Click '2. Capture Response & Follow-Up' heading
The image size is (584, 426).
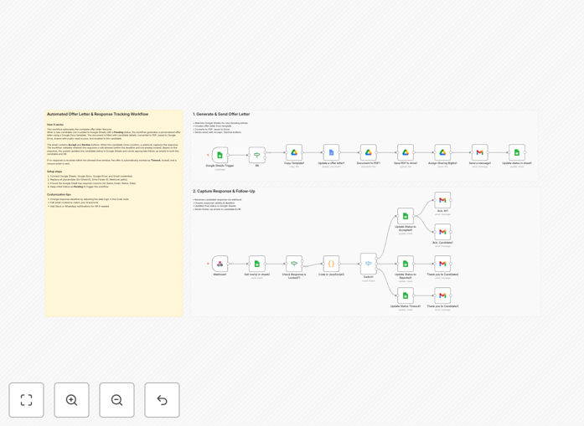tap(224, 191)
